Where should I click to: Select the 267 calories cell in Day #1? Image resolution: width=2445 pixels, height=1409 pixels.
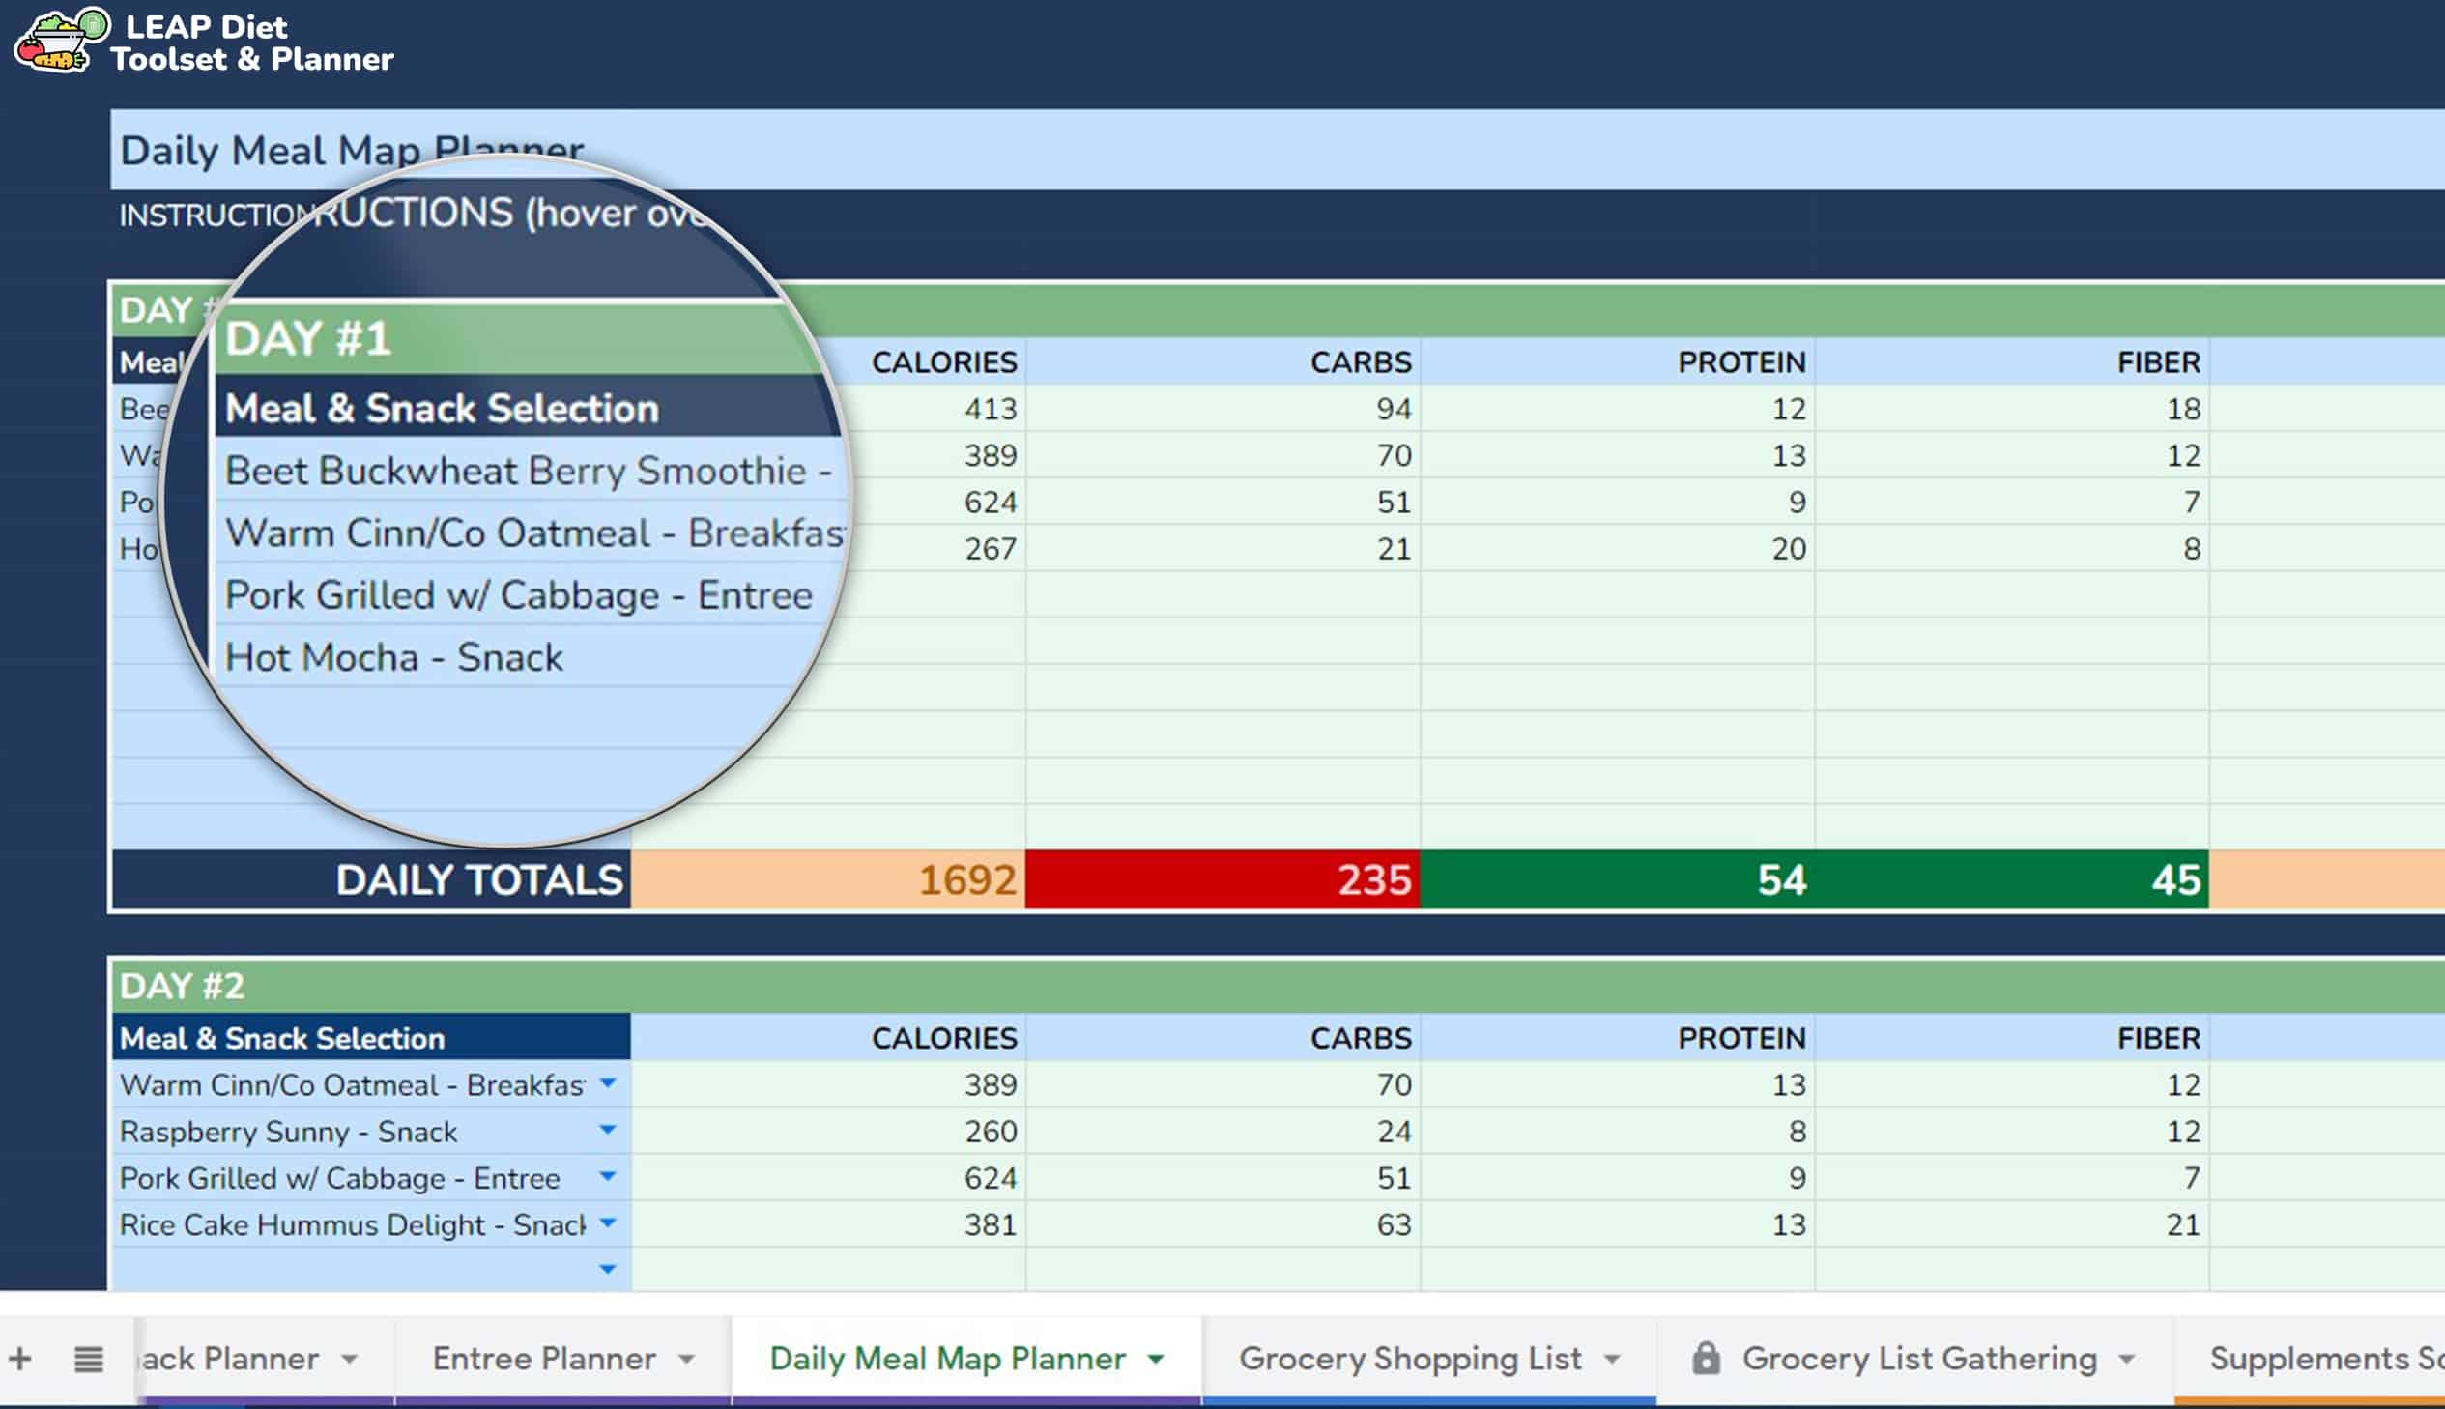(x=828, y=548)
